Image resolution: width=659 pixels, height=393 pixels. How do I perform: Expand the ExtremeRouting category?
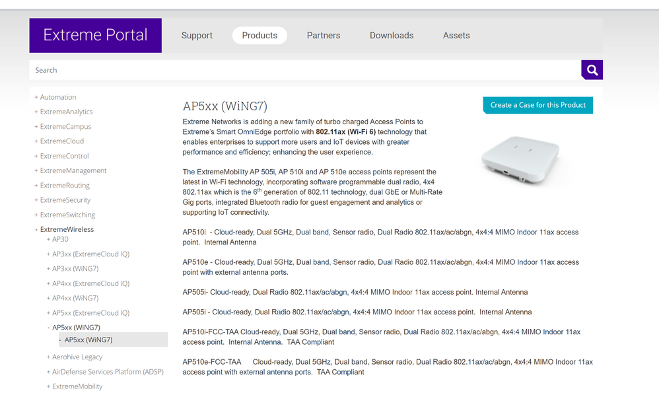tap(62, 186)
